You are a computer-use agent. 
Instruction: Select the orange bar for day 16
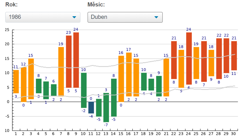[x=129, y=74]
